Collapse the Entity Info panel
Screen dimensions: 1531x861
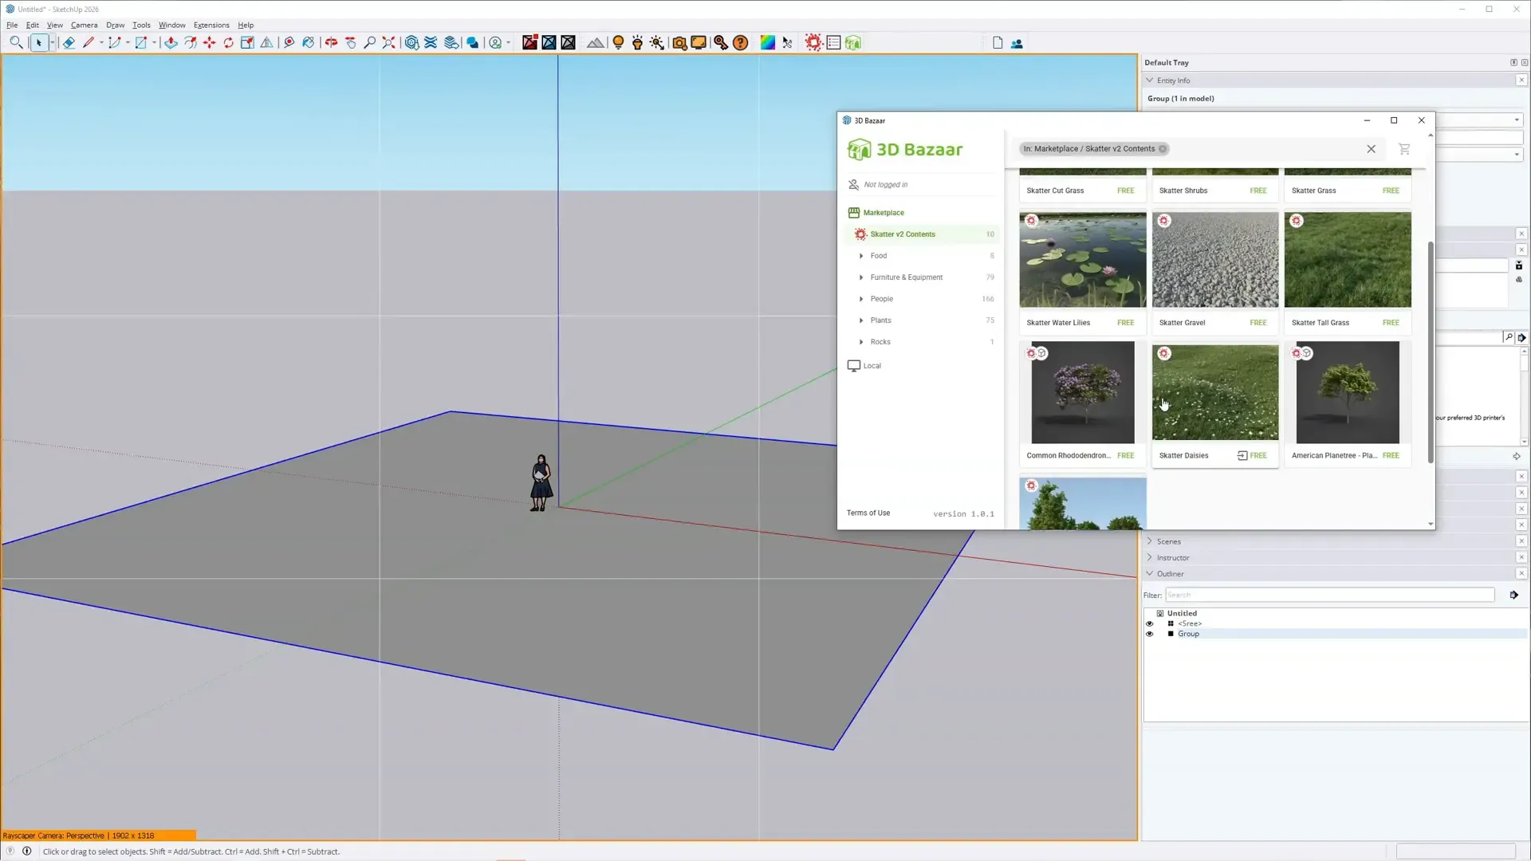1149,81
